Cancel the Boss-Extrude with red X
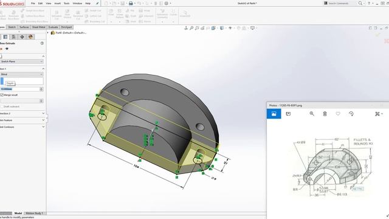The width and height of the screenshot is (389, 219). point(1,49)
